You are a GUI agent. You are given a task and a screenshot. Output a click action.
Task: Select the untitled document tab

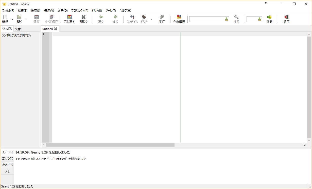(x=48, y=29)
